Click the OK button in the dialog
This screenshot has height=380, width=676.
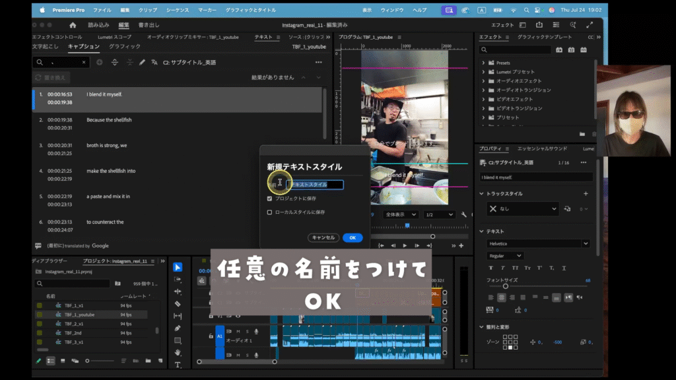[x=353, y=237]
